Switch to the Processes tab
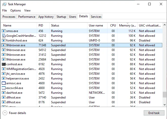Screen dimensions: 167x119 tap(9, 17)
